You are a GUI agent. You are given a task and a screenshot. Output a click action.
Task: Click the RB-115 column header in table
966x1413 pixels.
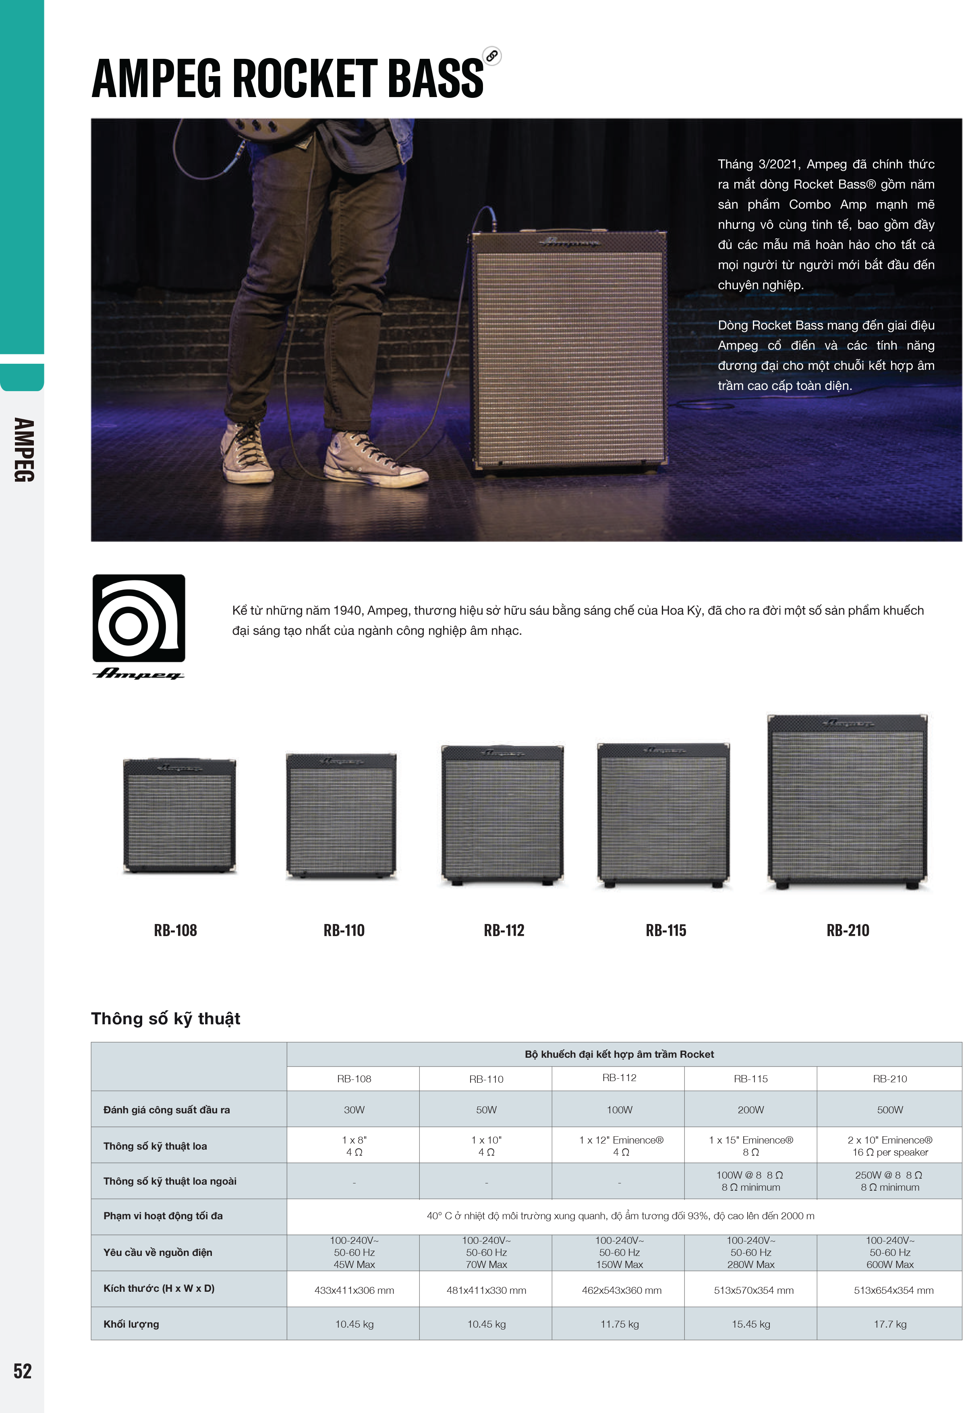point(751,1079)
